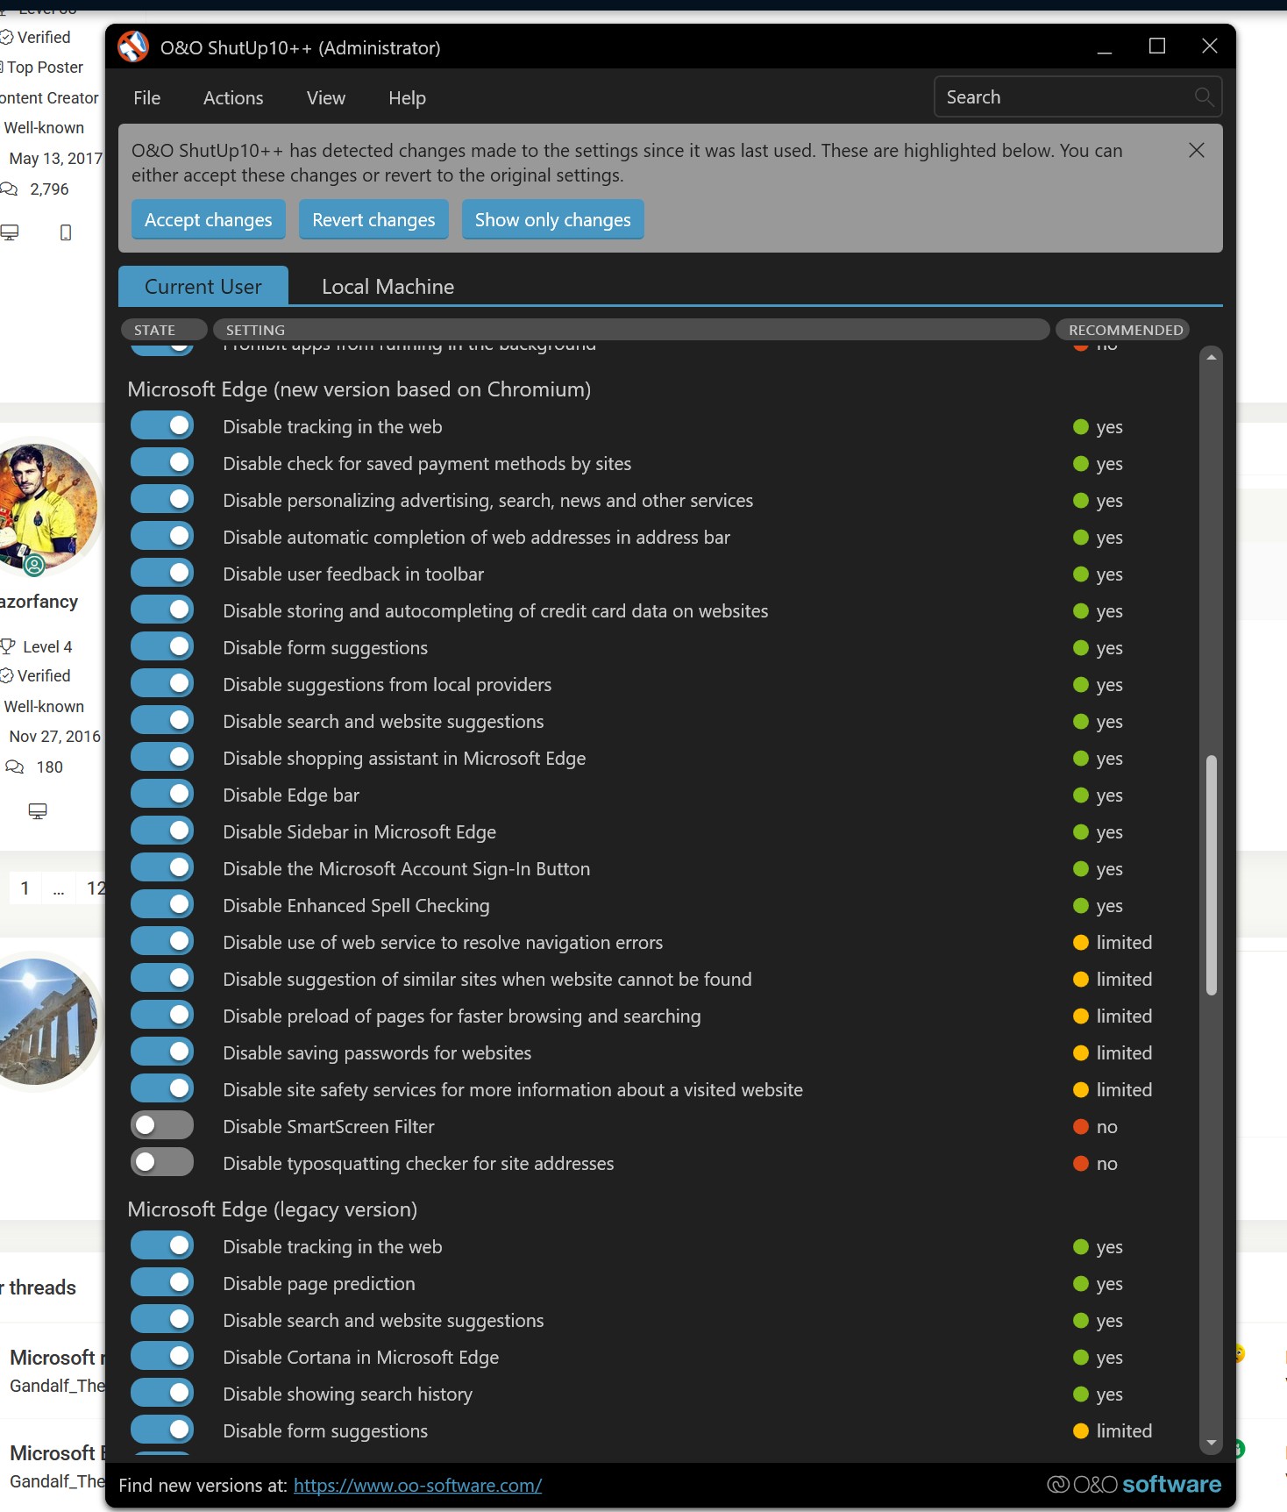Select the 'Microsoft Edge (new version based on Chromium)' heading
This screenshot has width=1287, height=1512.
point(359,389)
